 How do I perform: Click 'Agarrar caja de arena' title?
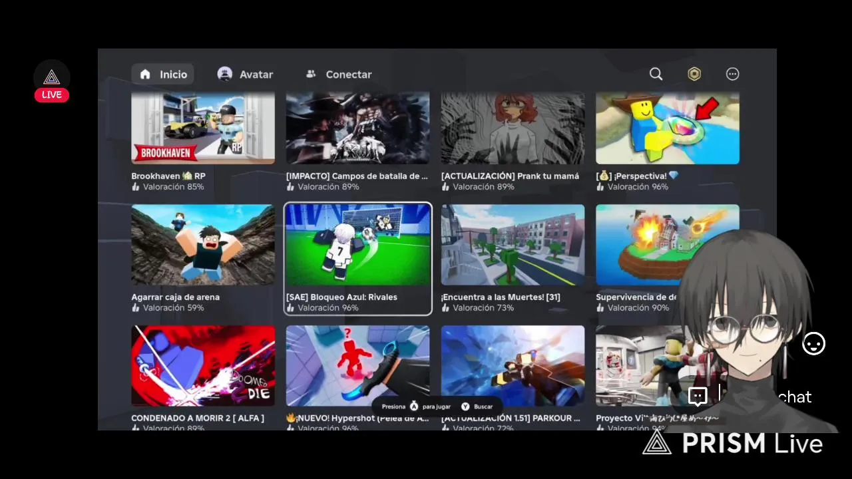click(175, 297)
